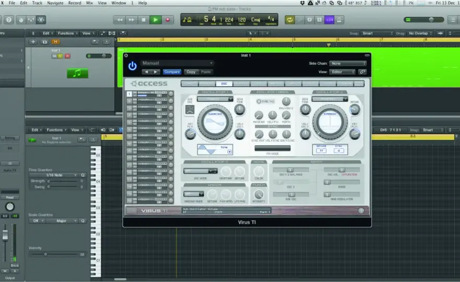Toggle the Editors scissors icon
This screenshot has width=460, height=282.
pyautogui.click(x=41, y=20)
